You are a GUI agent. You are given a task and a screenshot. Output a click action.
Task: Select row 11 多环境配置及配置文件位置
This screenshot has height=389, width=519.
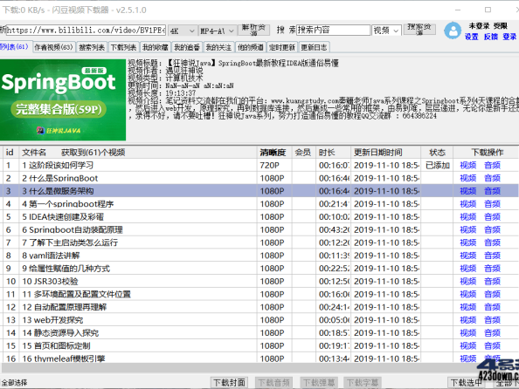(x=259, y=294)
